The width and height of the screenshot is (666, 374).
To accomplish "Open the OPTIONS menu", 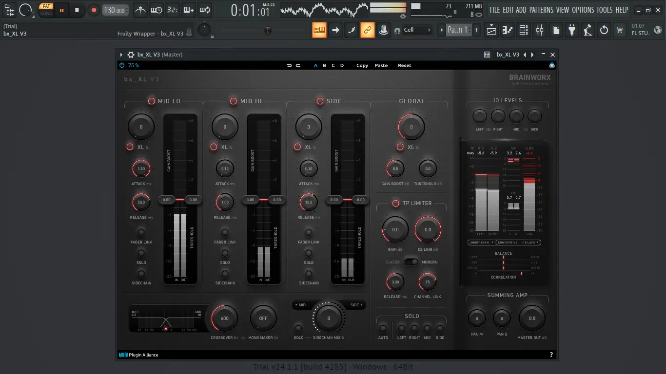I will point(583,10).
